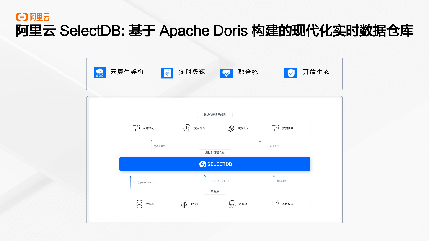Click the ETL (Spark/Flink) arrow label

coord(144,182)
